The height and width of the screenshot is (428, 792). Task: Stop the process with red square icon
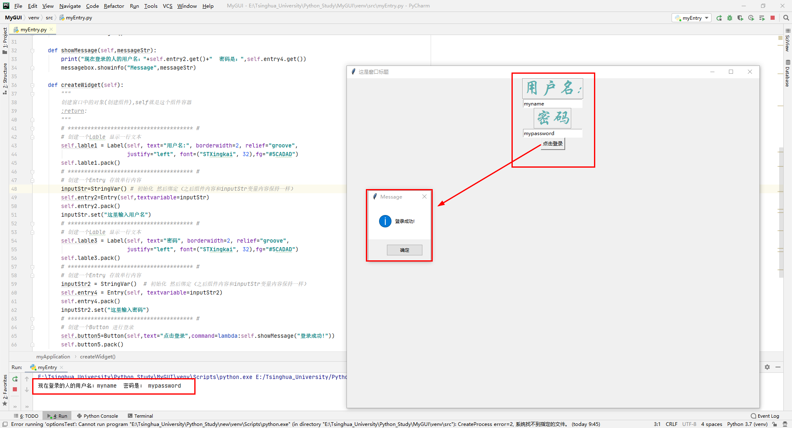tap(773, 18)
